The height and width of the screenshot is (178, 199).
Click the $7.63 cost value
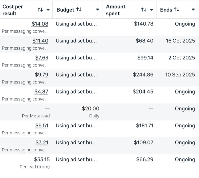coord(42,58)
